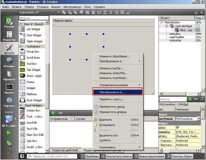Open the Консоль сборки pane
Screen dimensions: 206x160
click(x=180, y=156)
